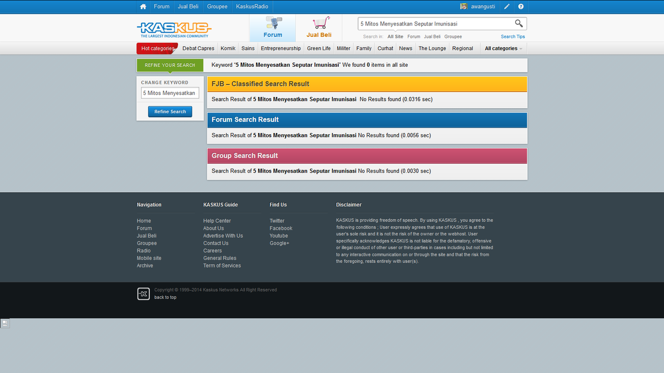Open Radio link in footer

click(x=144, y=251)
